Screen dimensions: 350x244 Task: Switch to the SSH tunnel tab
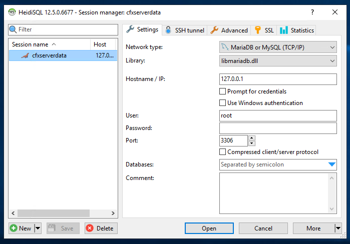point(185,30)
